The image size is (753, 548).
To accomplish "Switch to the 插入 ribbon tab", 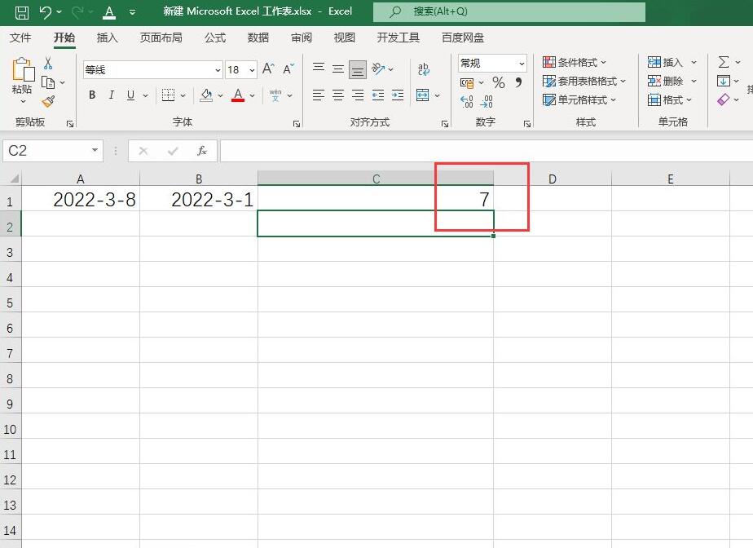I will point(107,38).
